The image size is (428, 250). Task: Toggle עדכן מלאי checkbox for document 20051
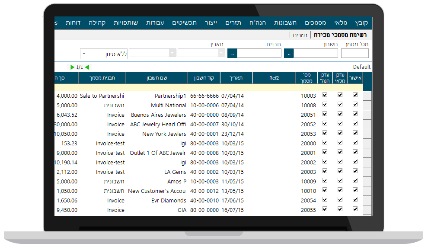tap(340, 114)
